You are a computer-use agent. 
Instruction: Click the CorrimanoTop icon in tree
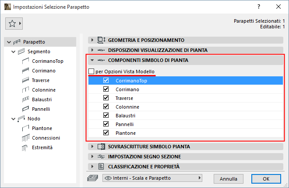coord(25,61)
